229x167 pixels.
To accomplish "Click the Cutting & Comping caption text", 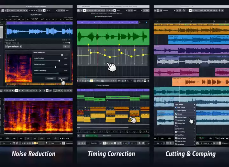I will point(191,154).
